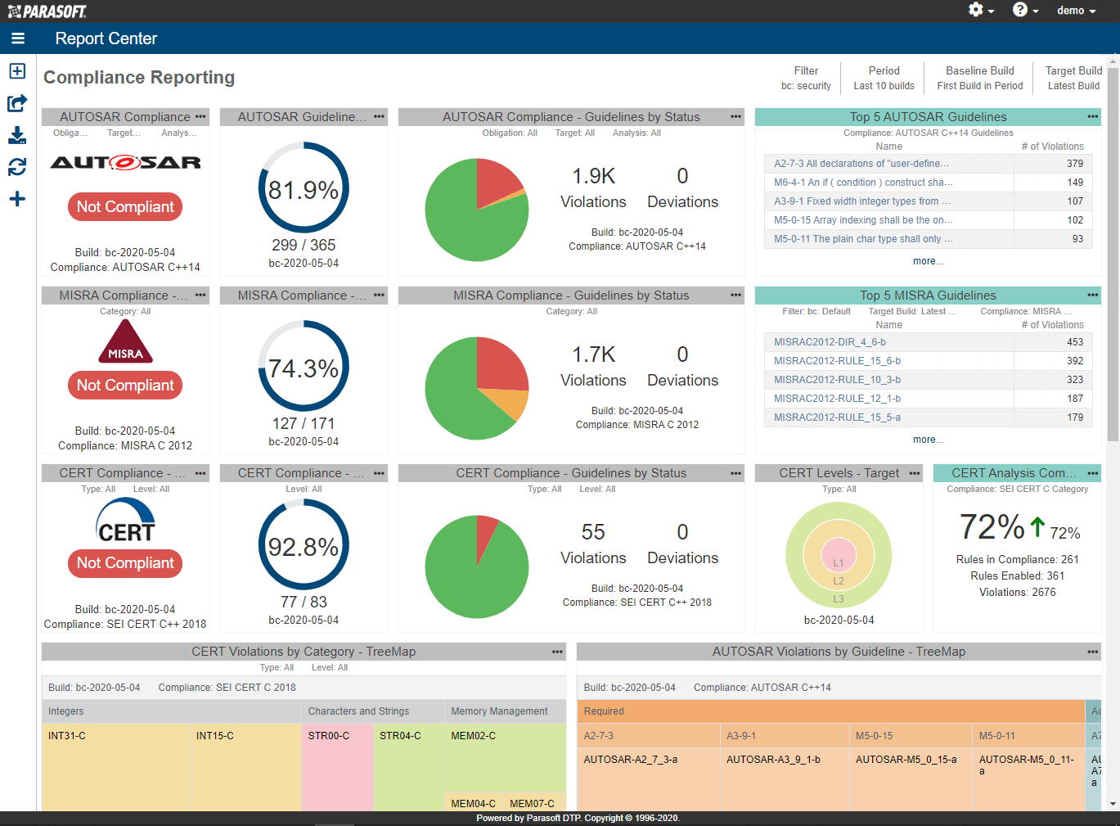1120x826 pixels.
Task: Open the Top 5 MISRA Guidelines widget menu
Action: click(1091, 295)
